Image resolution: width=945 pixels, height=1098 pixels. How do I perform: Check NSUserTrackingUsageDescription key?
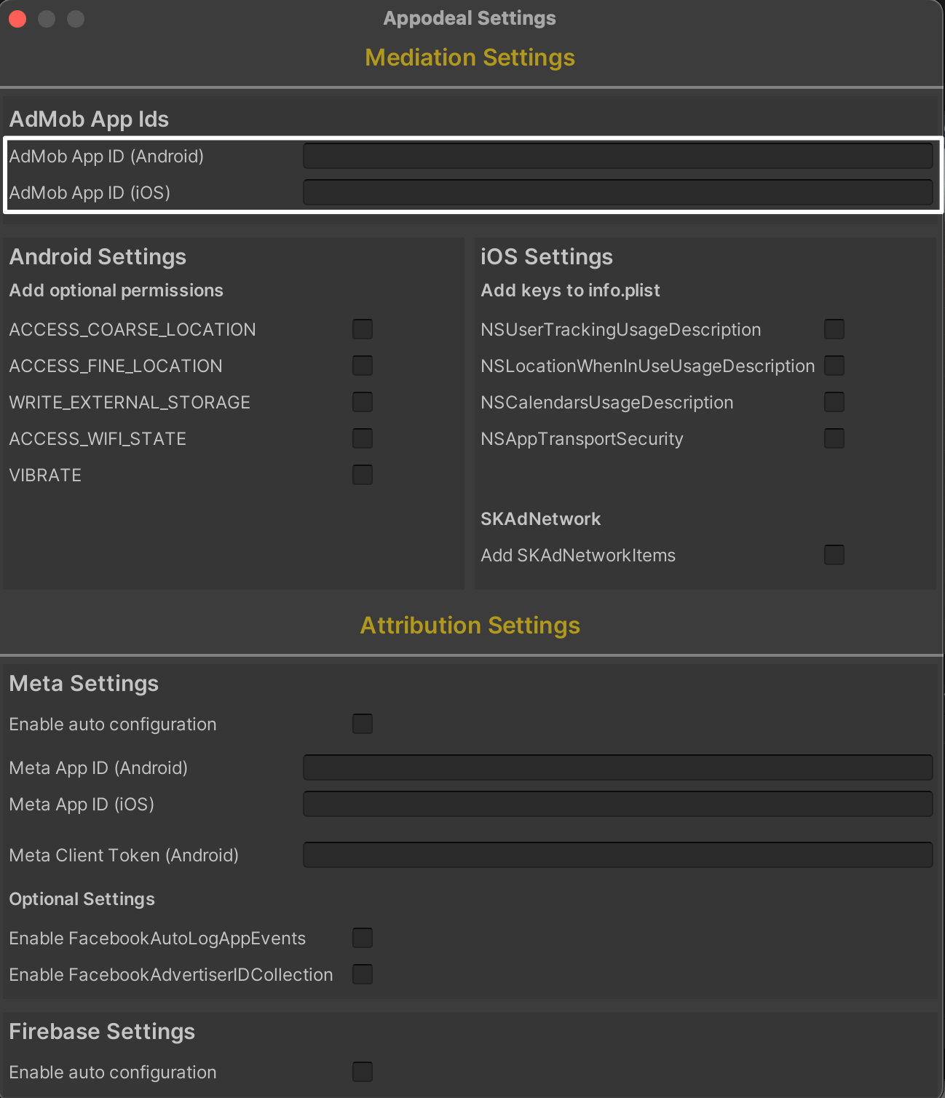coord(834,329)
